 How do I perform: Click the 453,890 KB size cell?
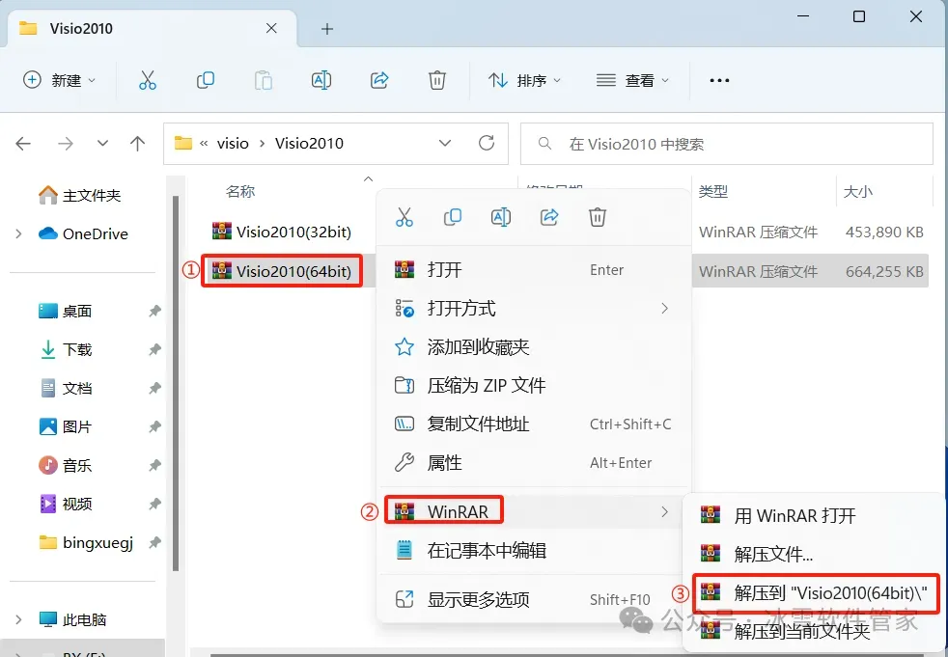pyautogui.click(x=884, y=233)
